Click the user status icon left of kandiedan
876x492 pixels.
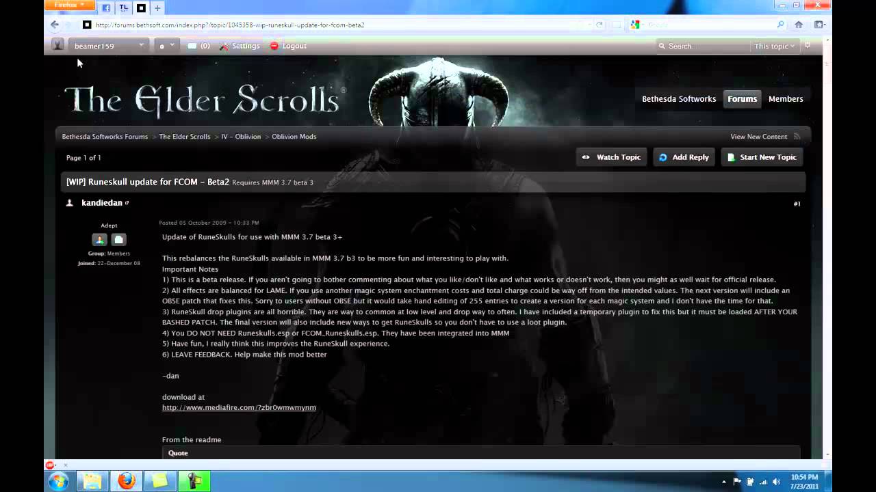pos(69,203)
